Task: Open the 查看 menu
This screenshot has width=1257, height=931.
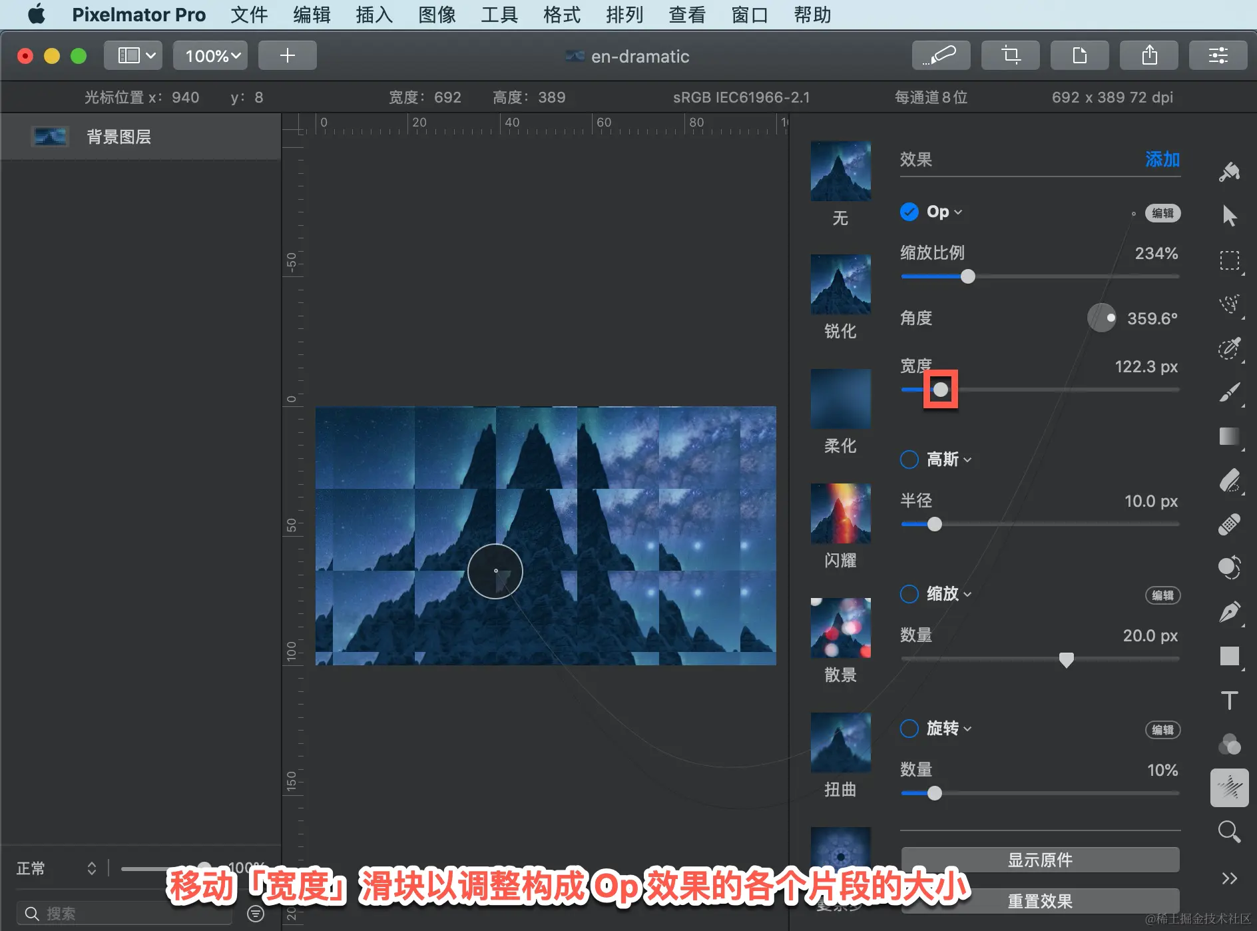Action: [x=687, y=14]
